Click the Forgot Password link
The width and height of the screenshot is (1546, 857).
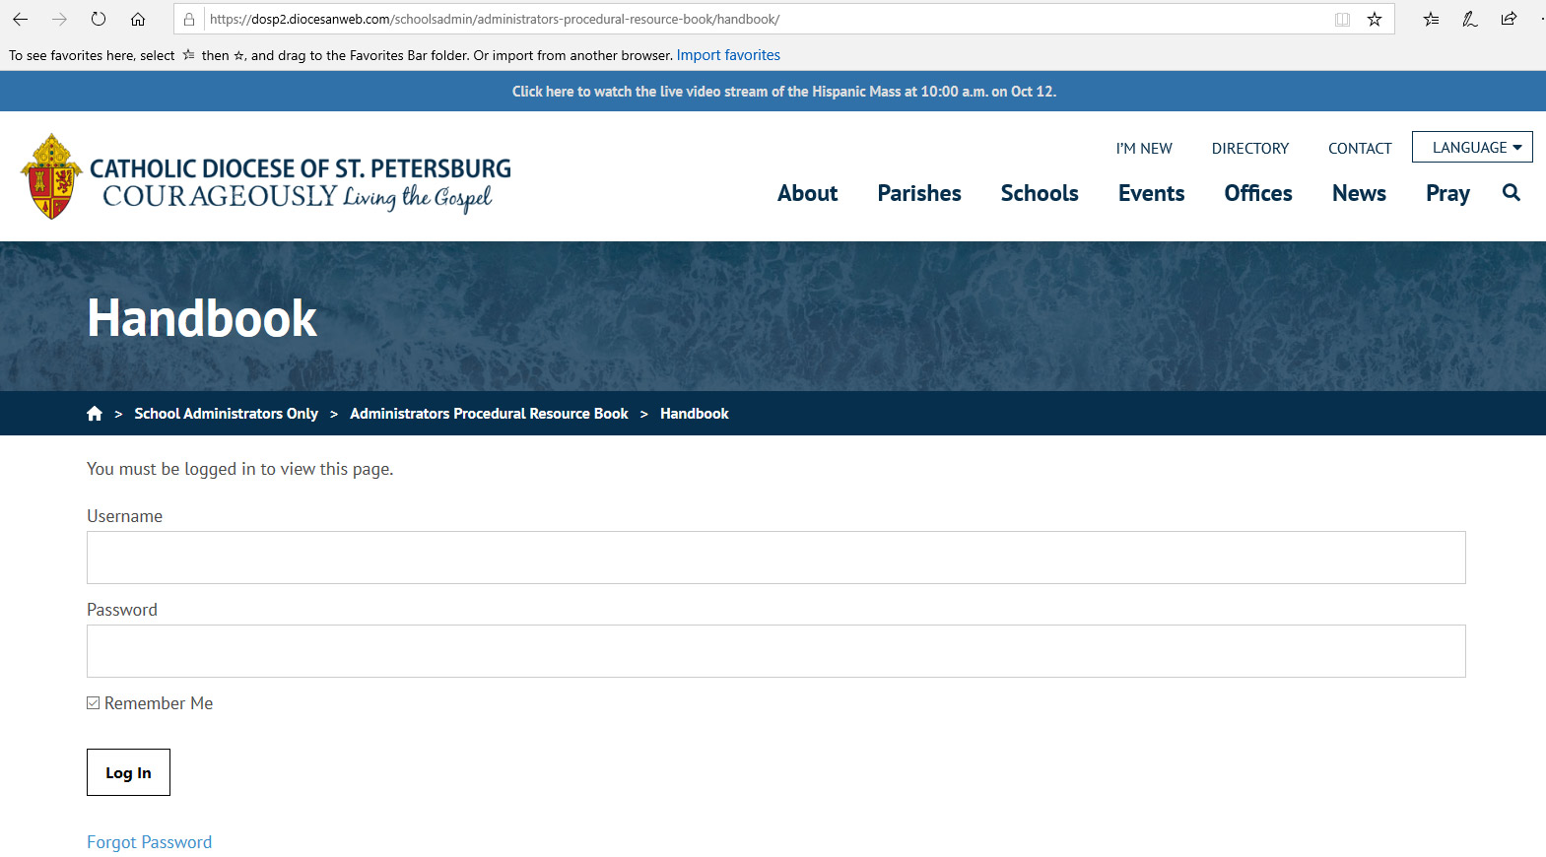[149, 842]
